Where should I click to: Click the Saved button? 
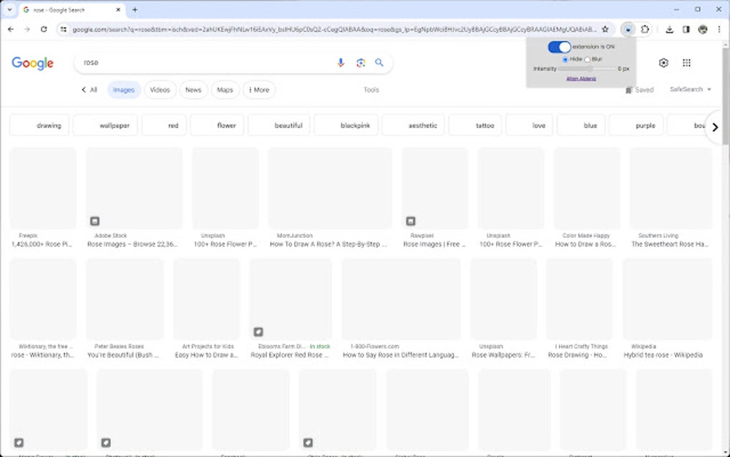click(639, 90)
